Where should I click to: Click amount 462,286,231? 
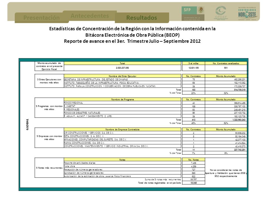point(239,79)
